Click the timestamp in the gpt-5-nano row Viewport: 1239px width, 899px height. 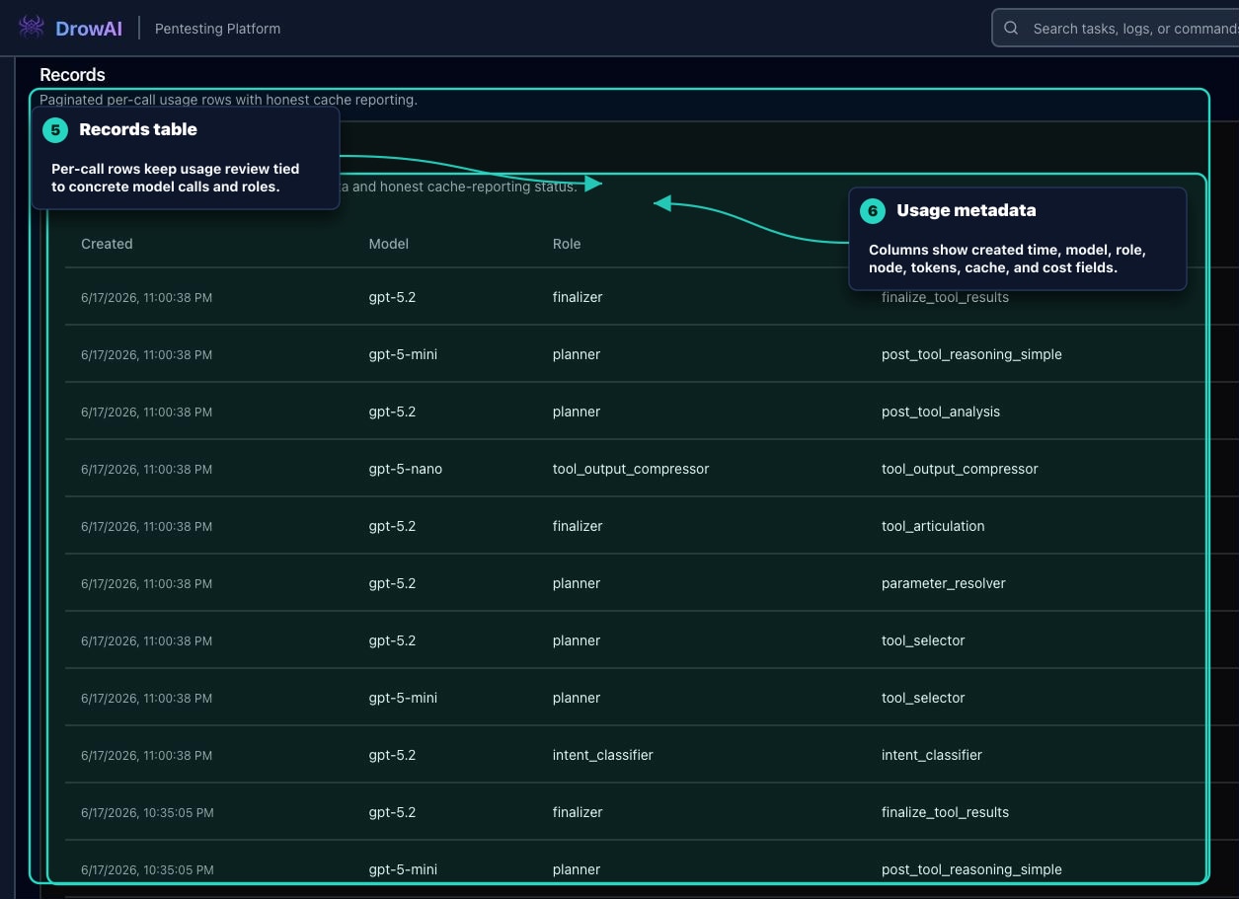pyautogui.click(x=146, y=469)
